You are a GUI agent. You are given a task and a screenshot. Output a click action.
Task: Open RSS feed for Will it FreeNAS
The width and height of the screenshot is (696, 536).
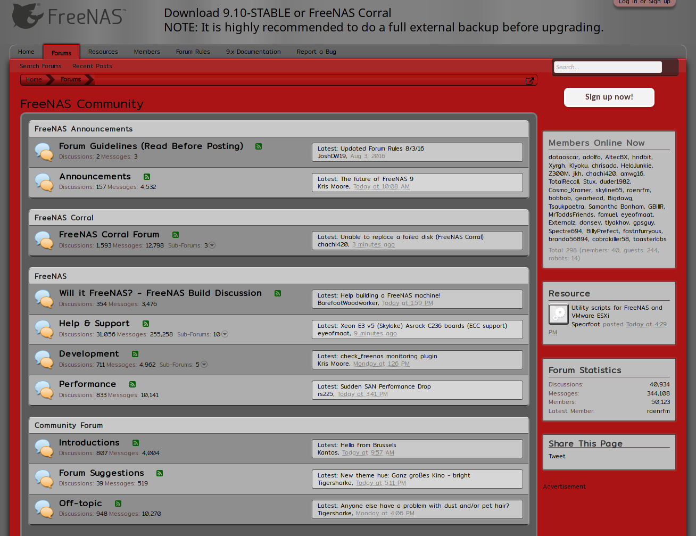(x=278, y=293)
